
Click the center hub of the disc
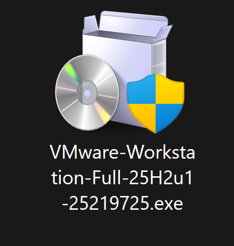[87, 93]
